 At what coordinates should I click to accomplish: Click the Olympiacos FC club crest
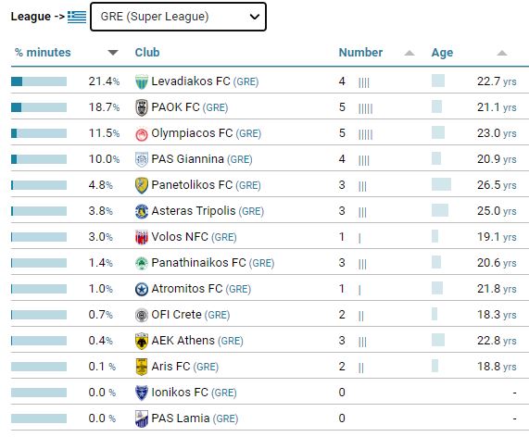(142, 134)
